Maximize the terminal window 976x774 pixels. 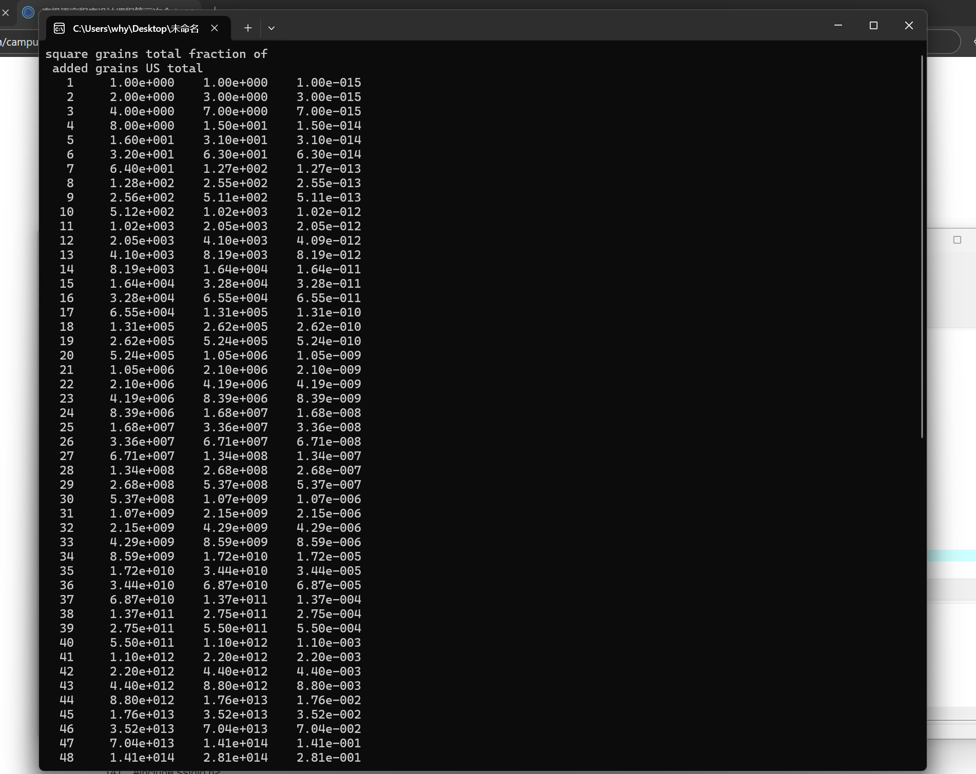click(x=873, y=25)
